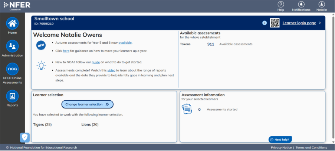Click the NEW badge icon
The height and width of the screenshot is (151, 335).
tap(41, 46)
